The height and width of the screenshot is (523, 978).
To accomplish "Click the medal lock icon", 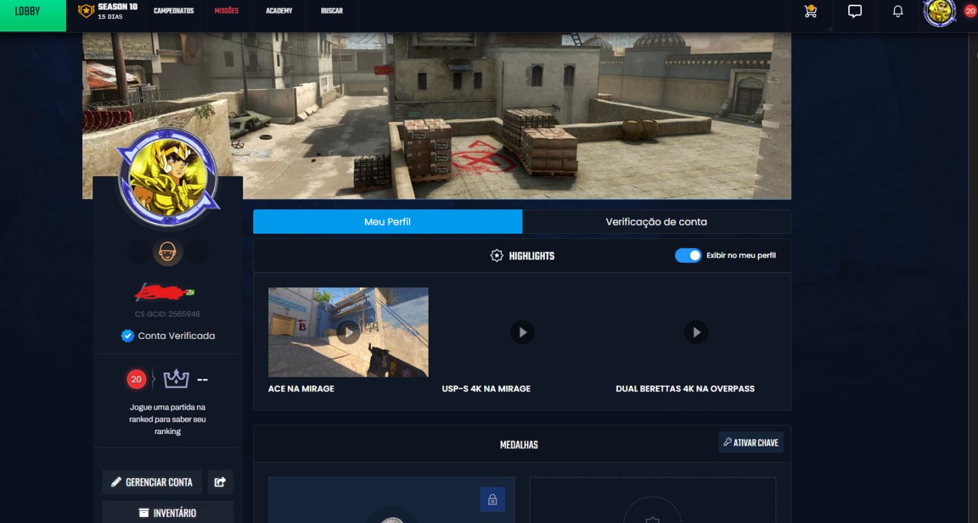I will [x=492, y=500].
